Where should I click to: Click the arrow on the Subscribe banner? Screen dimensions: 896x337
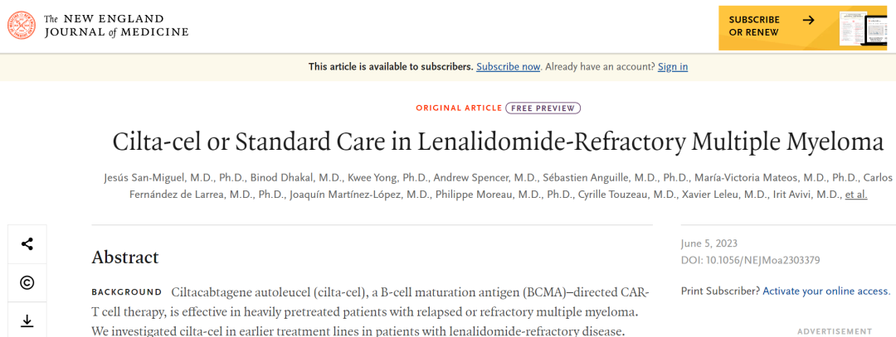[808, 20]
